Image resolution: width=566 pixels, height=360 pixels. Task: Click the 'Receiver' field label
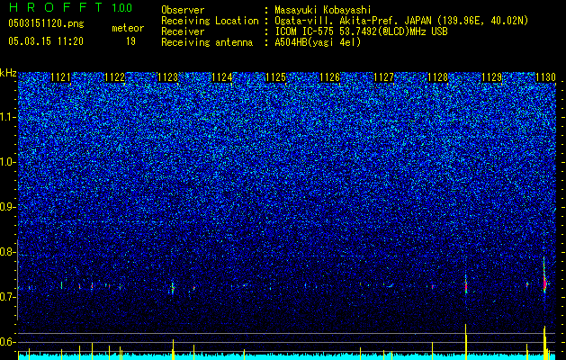click(183, 31)
